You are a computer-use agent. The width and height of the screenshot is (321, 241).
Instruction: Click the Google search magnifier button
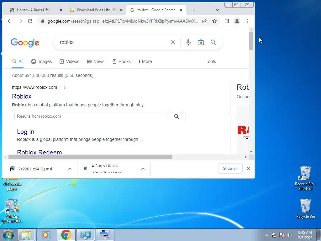point(213,42)
